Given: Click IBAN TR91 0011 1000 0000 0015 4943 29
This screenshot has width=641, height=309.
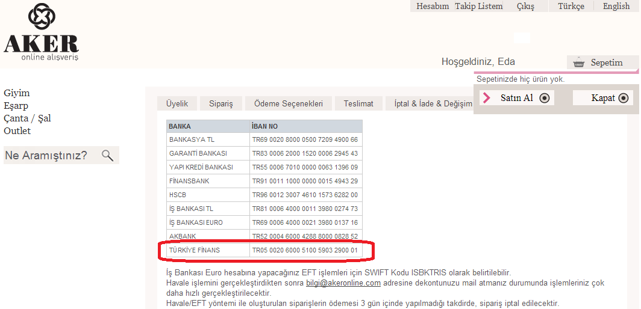Looking at the screenshot, I should pyautogui.click(x=305, y=181).
